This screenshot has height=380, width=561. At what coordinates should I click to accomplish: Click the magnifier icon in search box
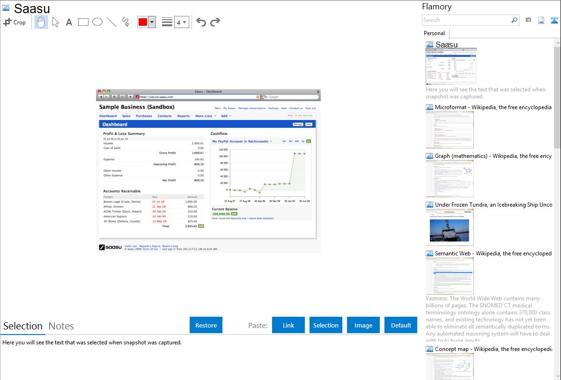[x=514, y=20]
